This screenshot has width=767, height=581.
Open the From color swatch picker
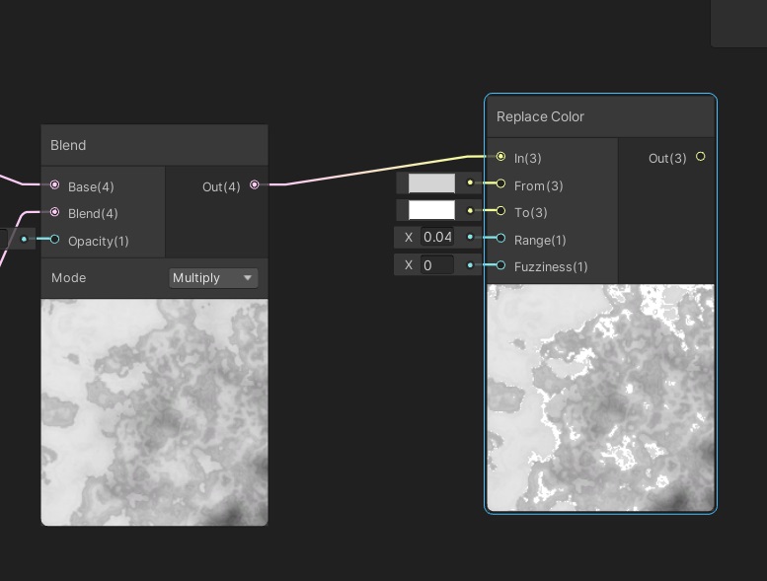431,183
